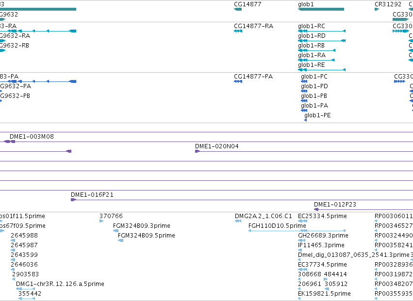Select the G9632-PB protein label

coord(15,96)
